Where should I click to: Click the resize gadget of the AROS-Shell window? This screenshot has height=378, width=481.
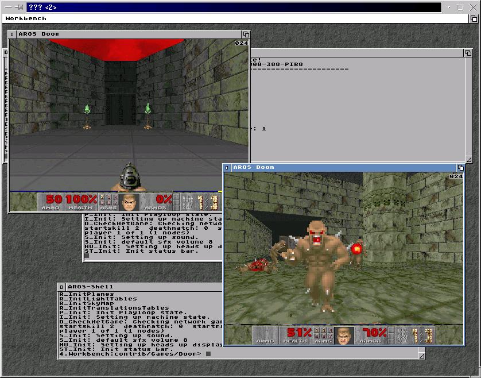[x=422, y=356]
